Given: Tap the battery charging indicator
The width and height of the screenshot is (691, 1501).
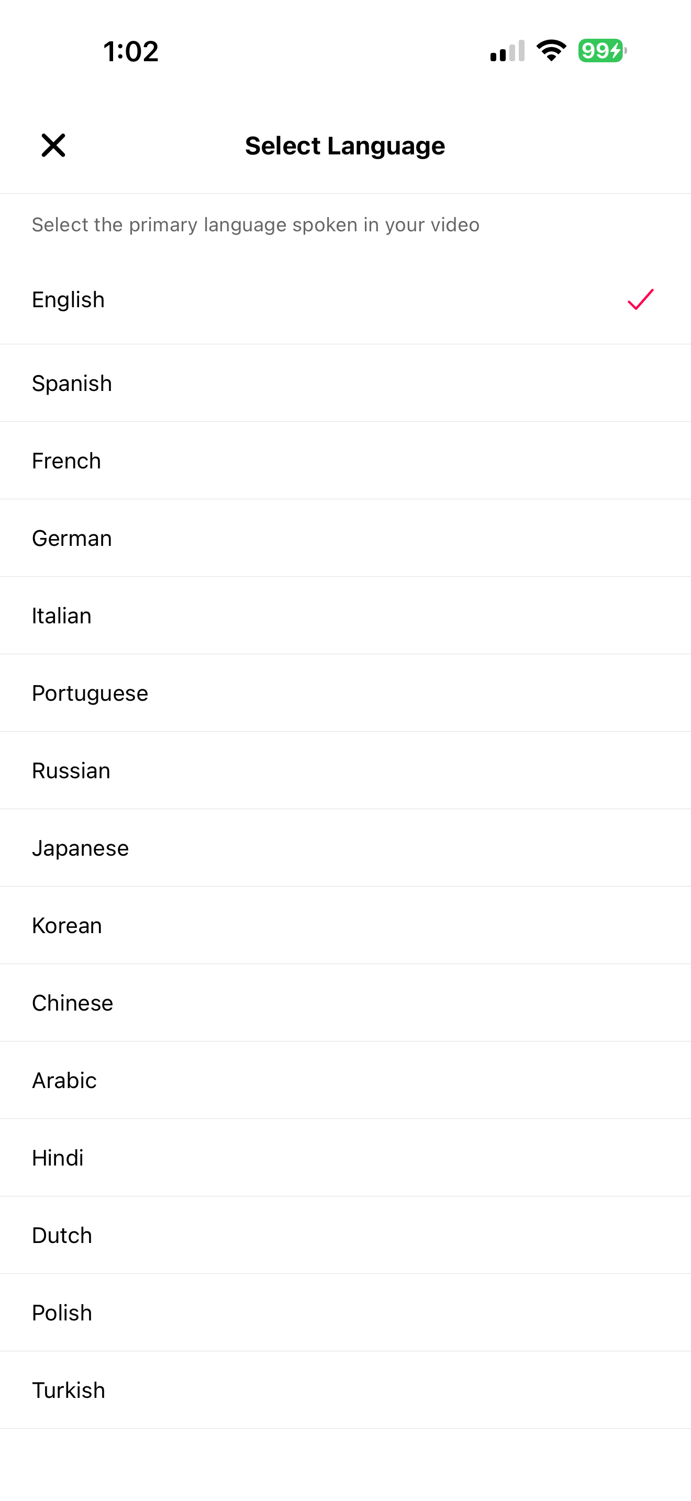Looking at the screenshot, I should (x=602, y=51).
